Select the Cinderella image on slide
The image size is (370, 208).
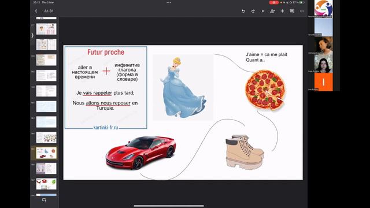[x=183, y=87]
